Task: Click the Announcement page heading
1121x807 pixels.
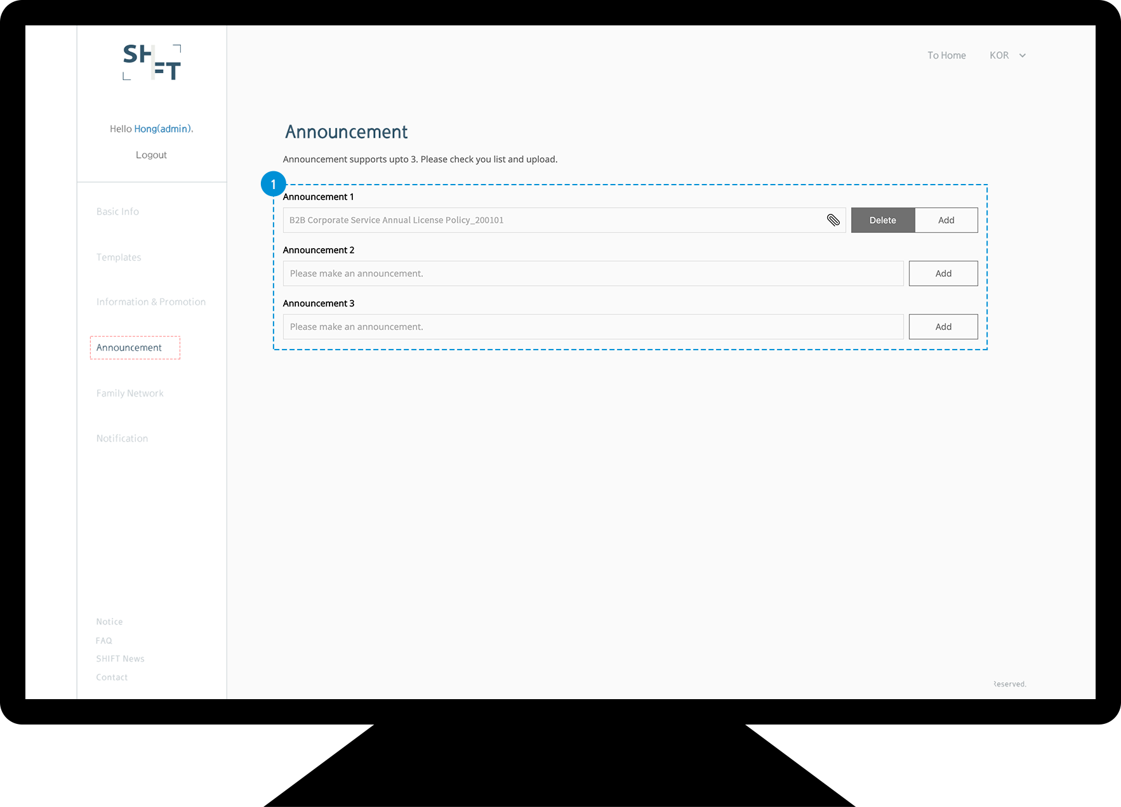Action: click(x=347, y=132)
